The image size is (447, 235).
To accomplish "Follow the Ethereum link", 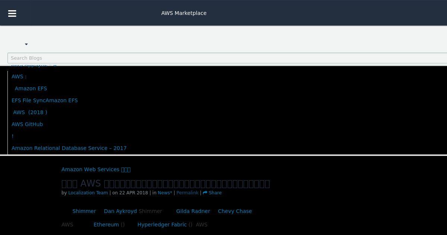I will point(106,225).
